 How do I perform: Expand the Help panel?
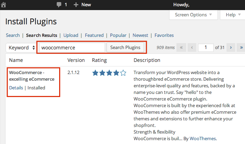[x=233, y=15]
